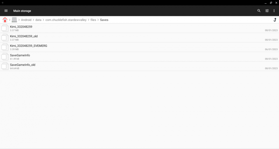Click the storage drive icon in breadcrumb
279x149 pixels.
[14, 20]
